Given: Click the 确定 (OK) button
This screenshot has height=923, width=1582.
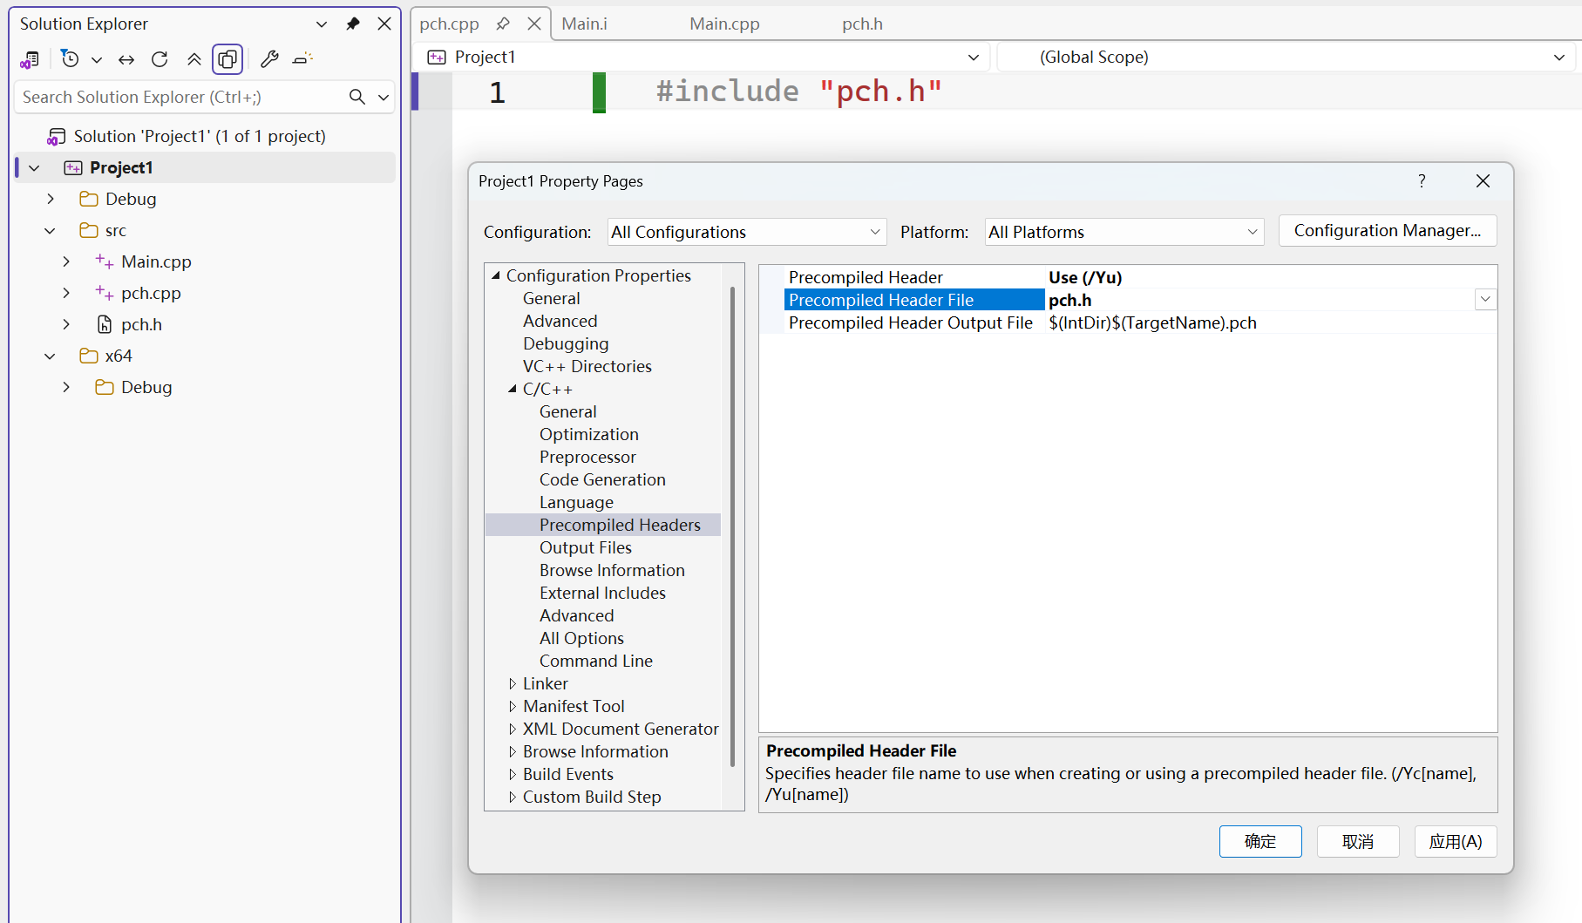Looking at the screenshot, I should pyautogui.click(x=1260, y=842).
